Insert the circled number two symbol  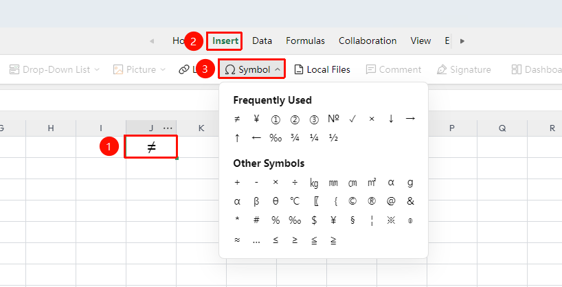pyautogui.click(x=295, y=119)
